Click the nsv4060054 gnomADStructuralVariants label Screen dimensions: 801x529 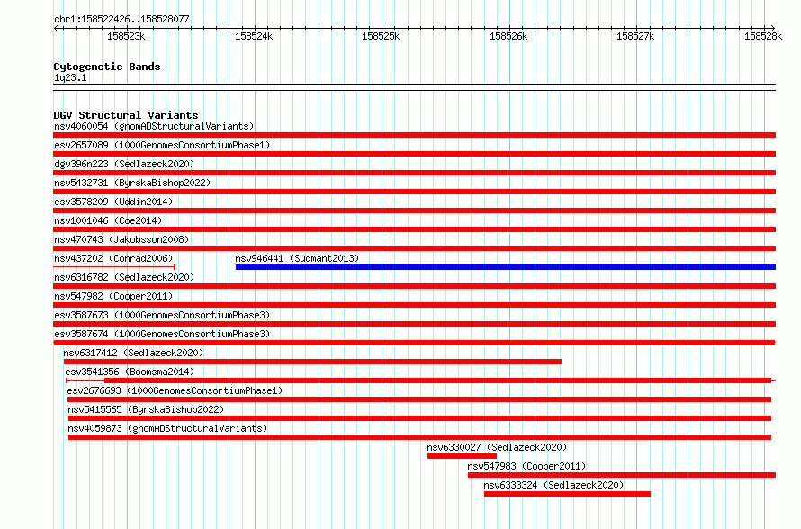(154, 126)
